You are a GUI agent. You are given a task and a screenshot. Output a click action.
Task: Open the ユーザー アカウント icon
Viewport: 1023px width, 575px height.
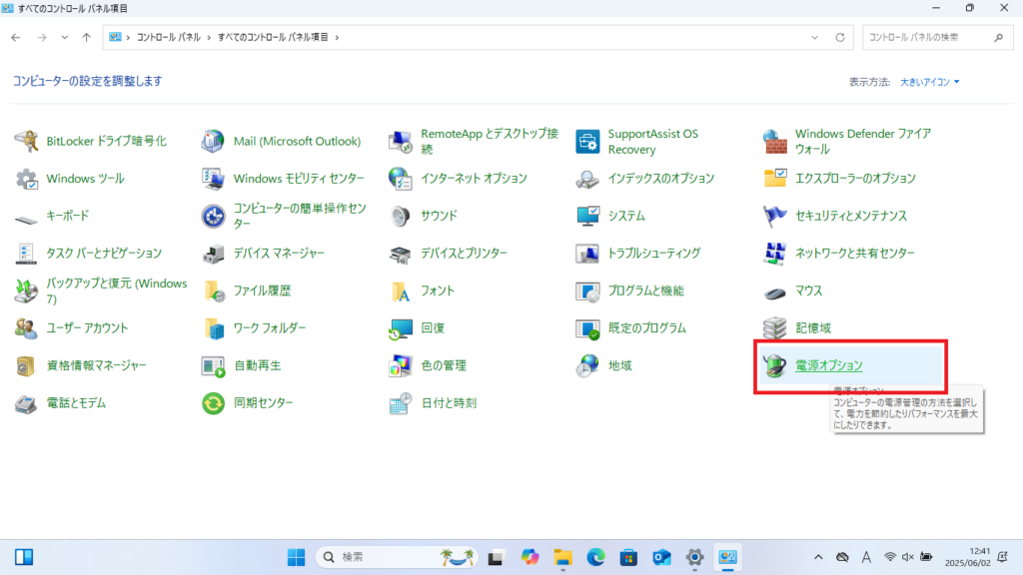coord(26,328)
